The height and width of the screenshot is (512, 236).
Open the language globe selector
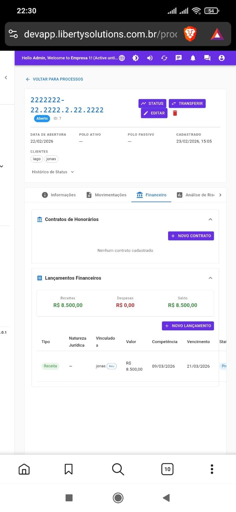[x=121, y=58]
